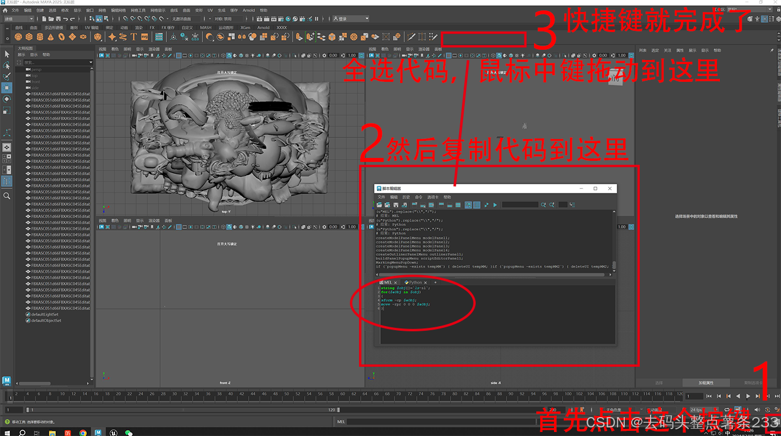Open the SVG creation tool on the shelf
Viewport: 781px width, 436px height.
coord(144,38)
